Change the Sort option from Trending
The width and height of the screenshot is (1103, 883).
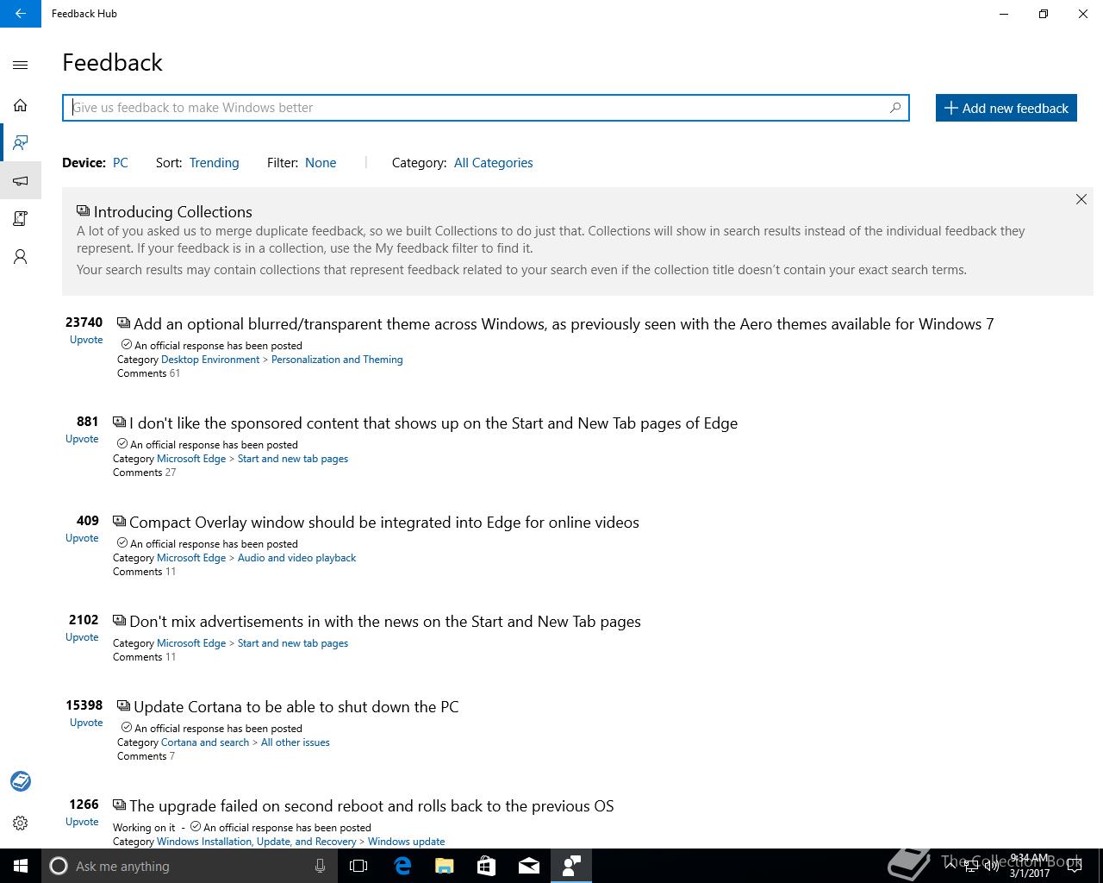[215, 163]
